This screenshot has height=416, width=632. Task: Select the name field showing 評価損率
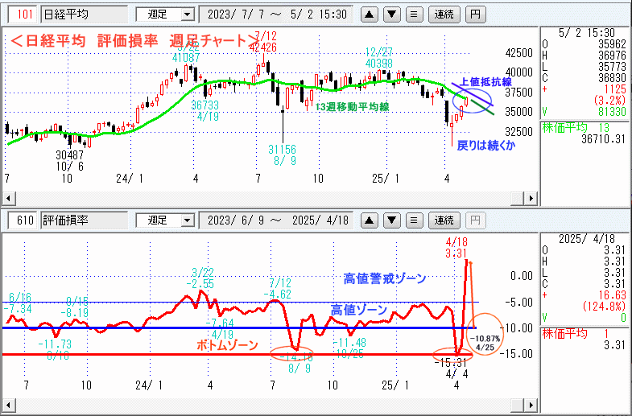[x=84, y=220]
